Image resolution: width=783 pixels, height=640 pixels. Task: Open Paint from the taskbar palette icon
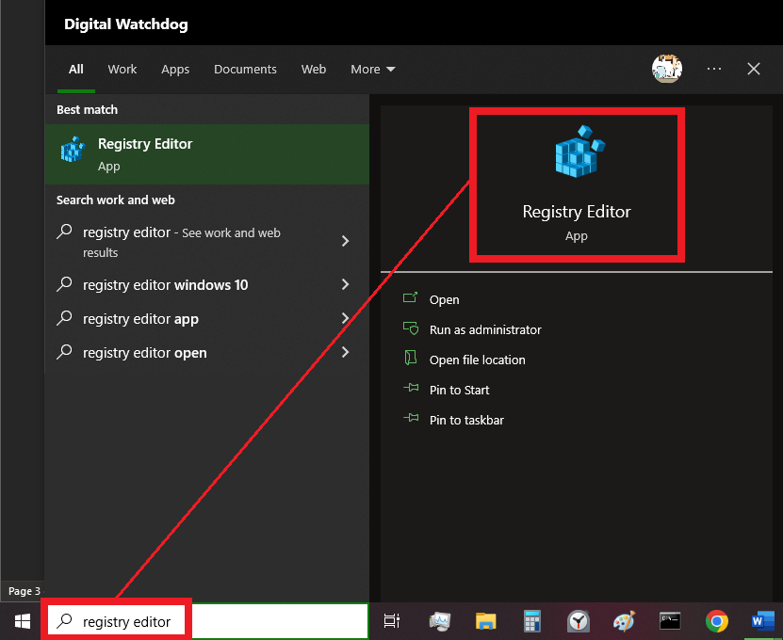click(624, 621)
